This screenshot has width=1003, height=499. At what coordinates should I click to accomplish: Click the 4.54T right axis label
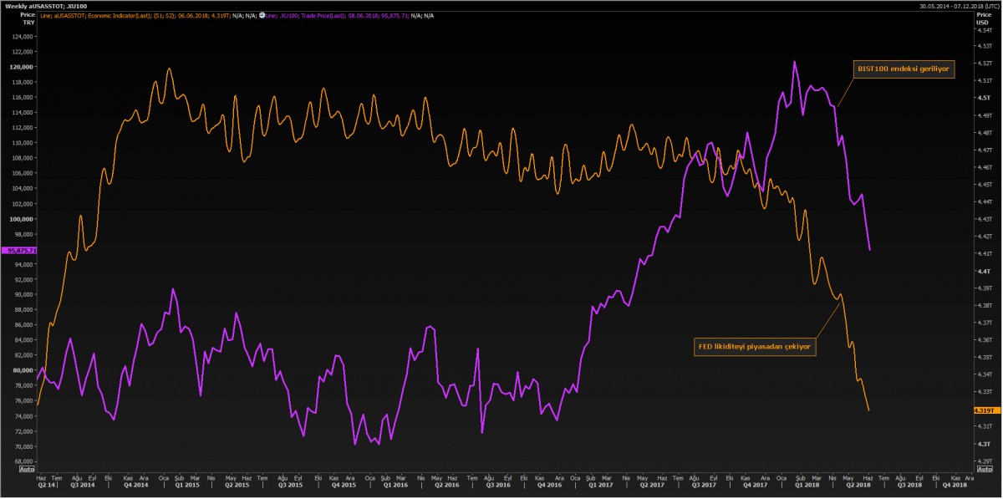click(x=984, y=28)
